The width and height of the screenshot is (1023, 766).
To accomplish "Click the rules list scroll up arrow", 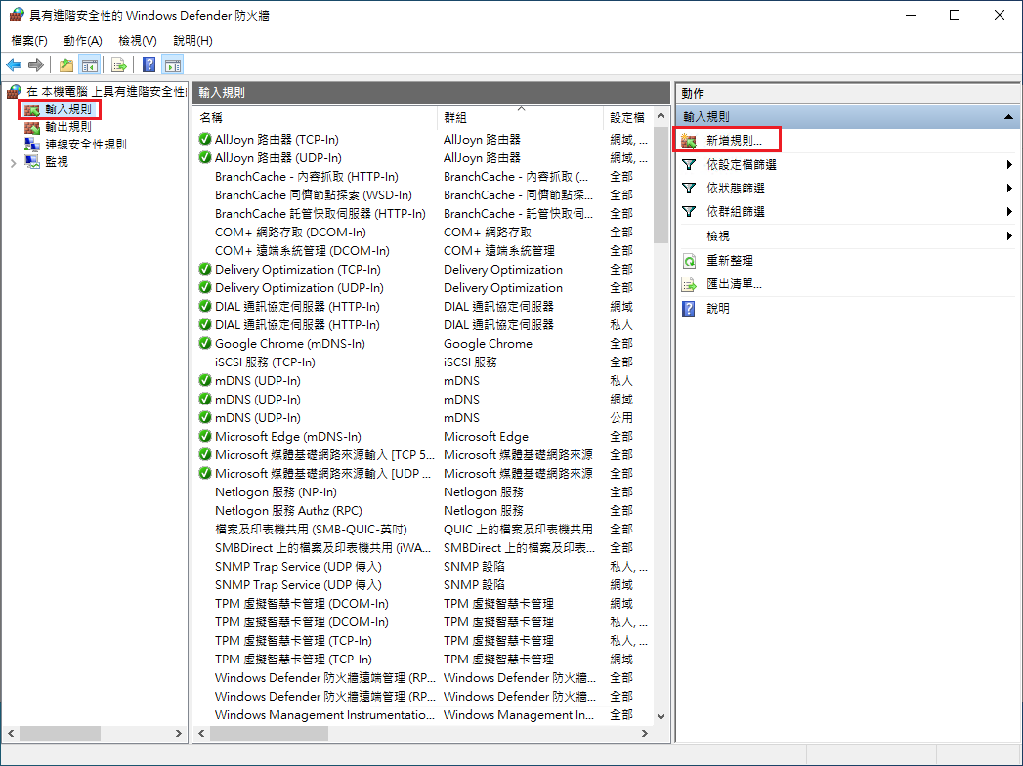I will 661,115.
